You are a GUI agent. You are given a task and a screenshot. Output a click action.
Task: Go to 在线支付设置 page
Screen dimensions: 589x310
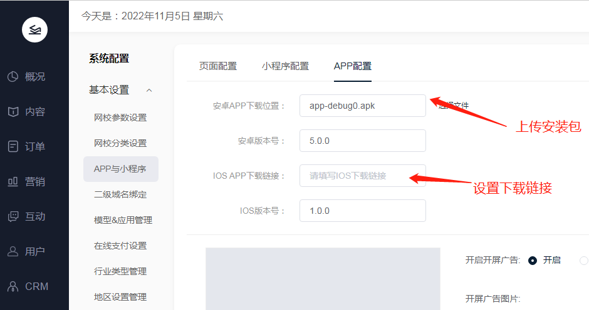tap(120, 246)
